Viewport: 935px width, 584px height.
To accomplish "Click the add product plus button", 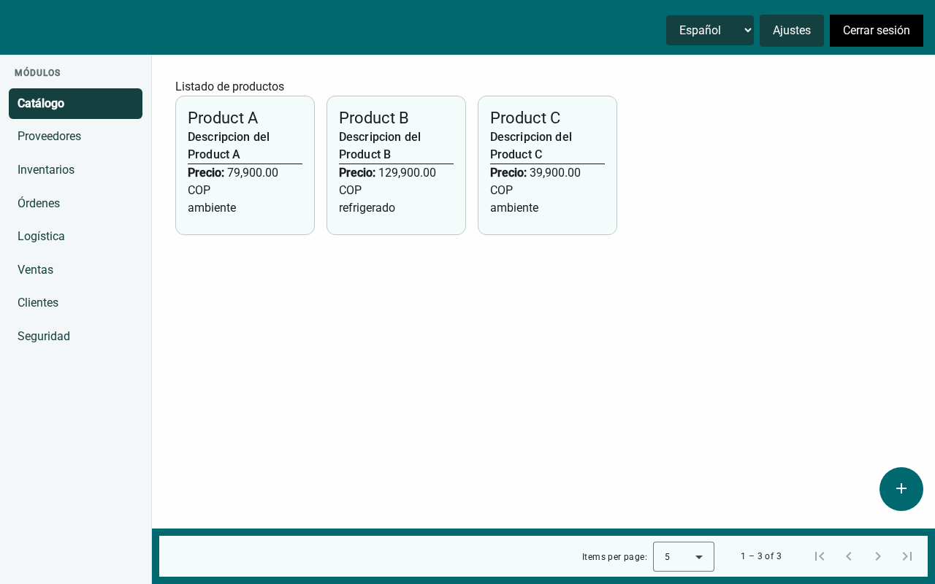I will click(901, 489).
